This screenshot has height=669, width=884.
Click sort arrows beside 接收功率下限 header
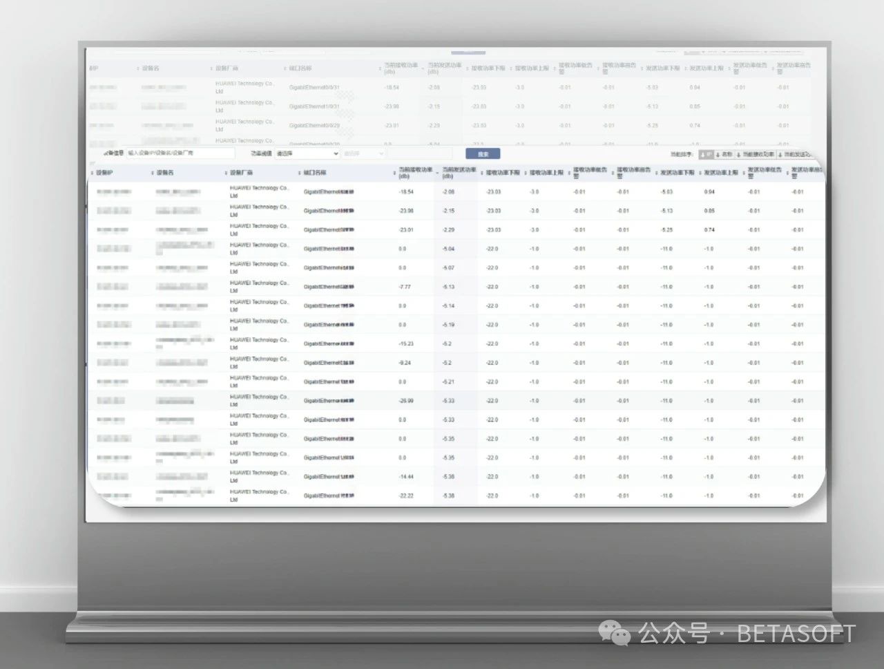[482, 173]
